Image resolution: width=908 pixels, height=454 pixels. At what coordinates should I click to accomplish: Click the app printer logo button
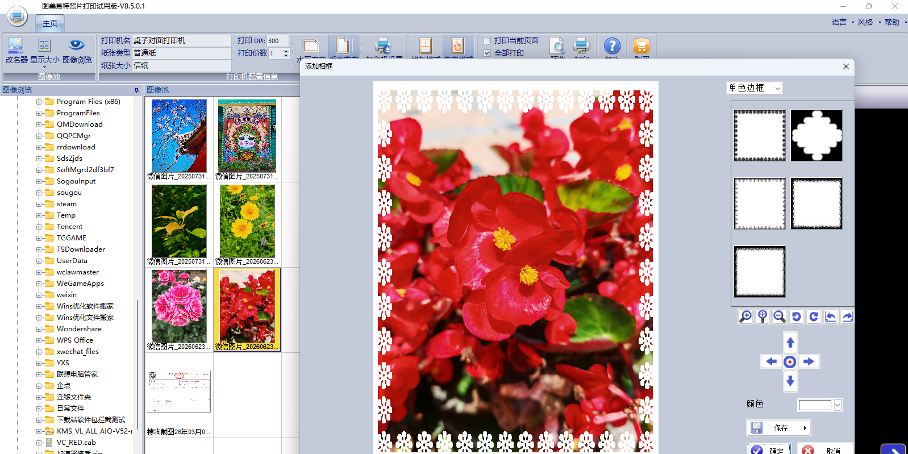17,16
